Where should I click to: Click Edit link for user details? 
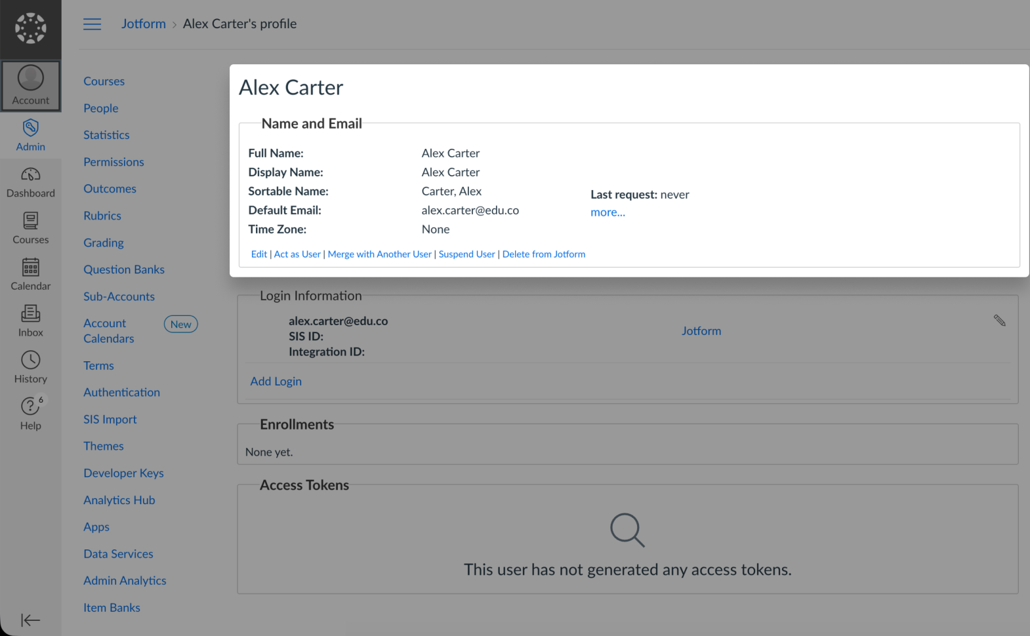click(x=259, y=254)
